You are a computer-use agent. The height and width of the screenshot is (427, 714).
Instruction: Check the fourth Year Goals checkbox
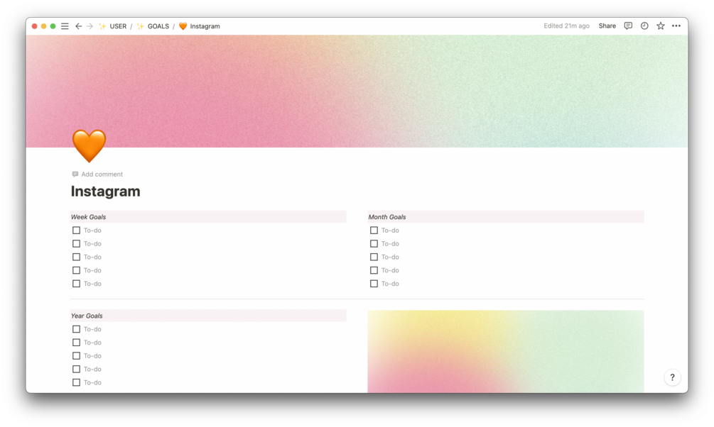pos(76,370)
